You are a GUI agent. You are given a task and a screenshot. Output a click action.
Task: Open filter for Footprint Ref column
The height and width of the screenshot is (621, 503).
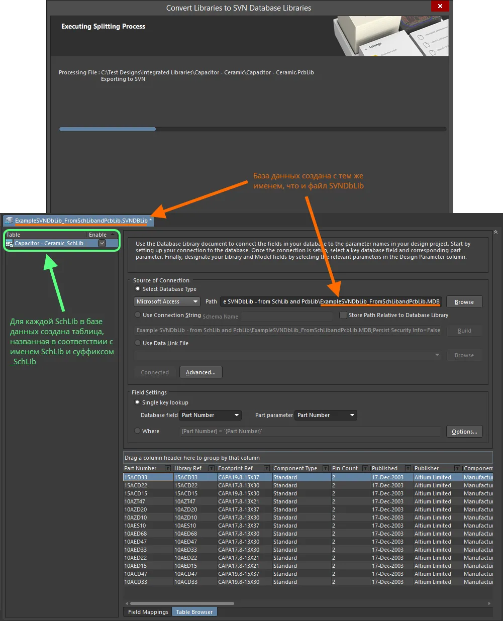pyautogui.click(x=267, y=468)
